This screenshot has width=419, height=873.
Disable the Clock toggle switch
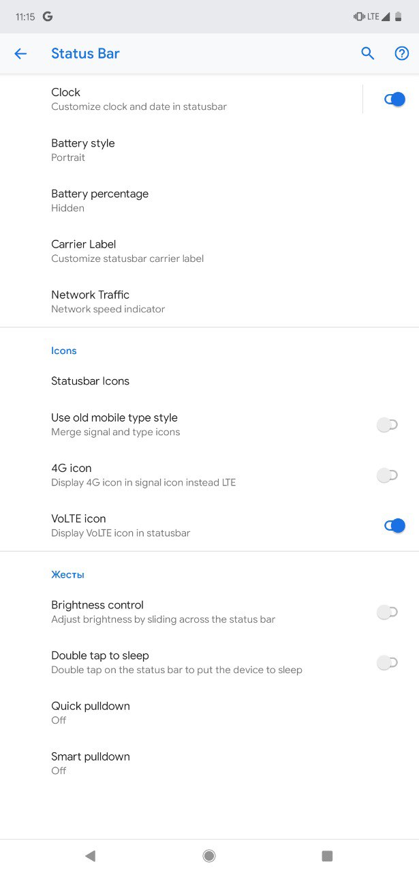(394, 100)
